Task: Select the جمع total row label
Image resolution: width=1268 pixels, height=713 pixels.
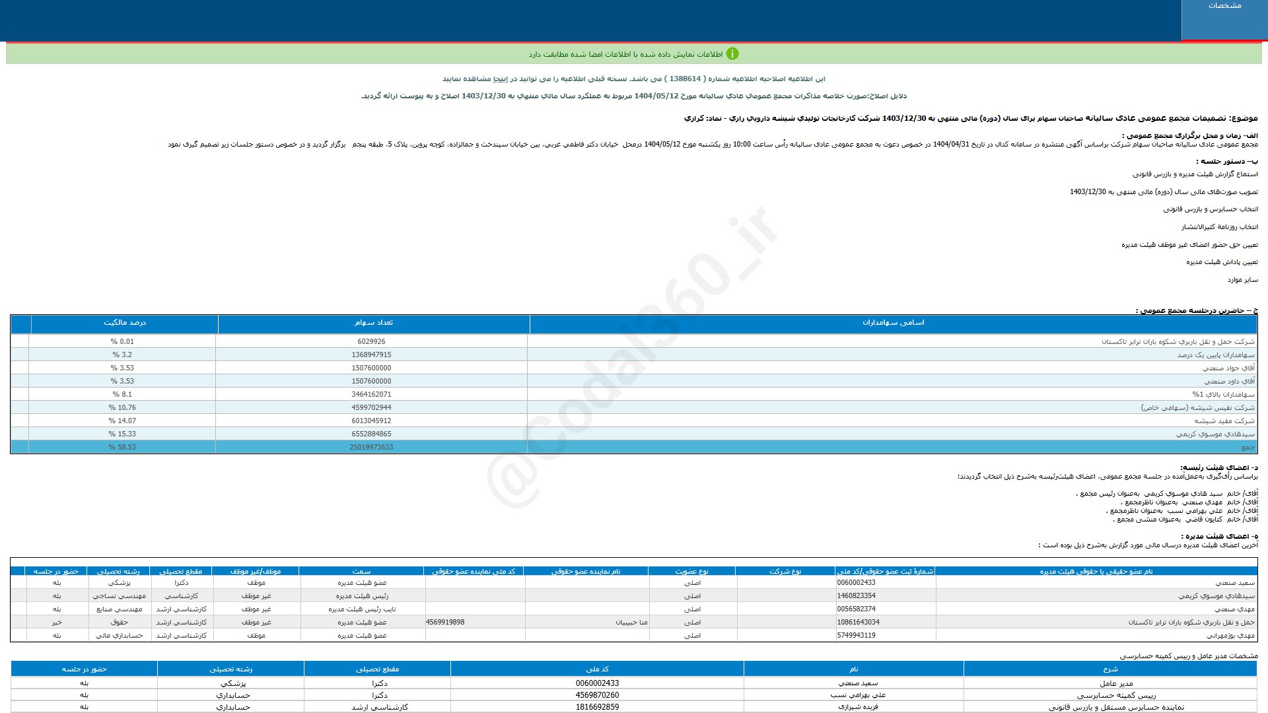Action: [x=1248, y=448]
